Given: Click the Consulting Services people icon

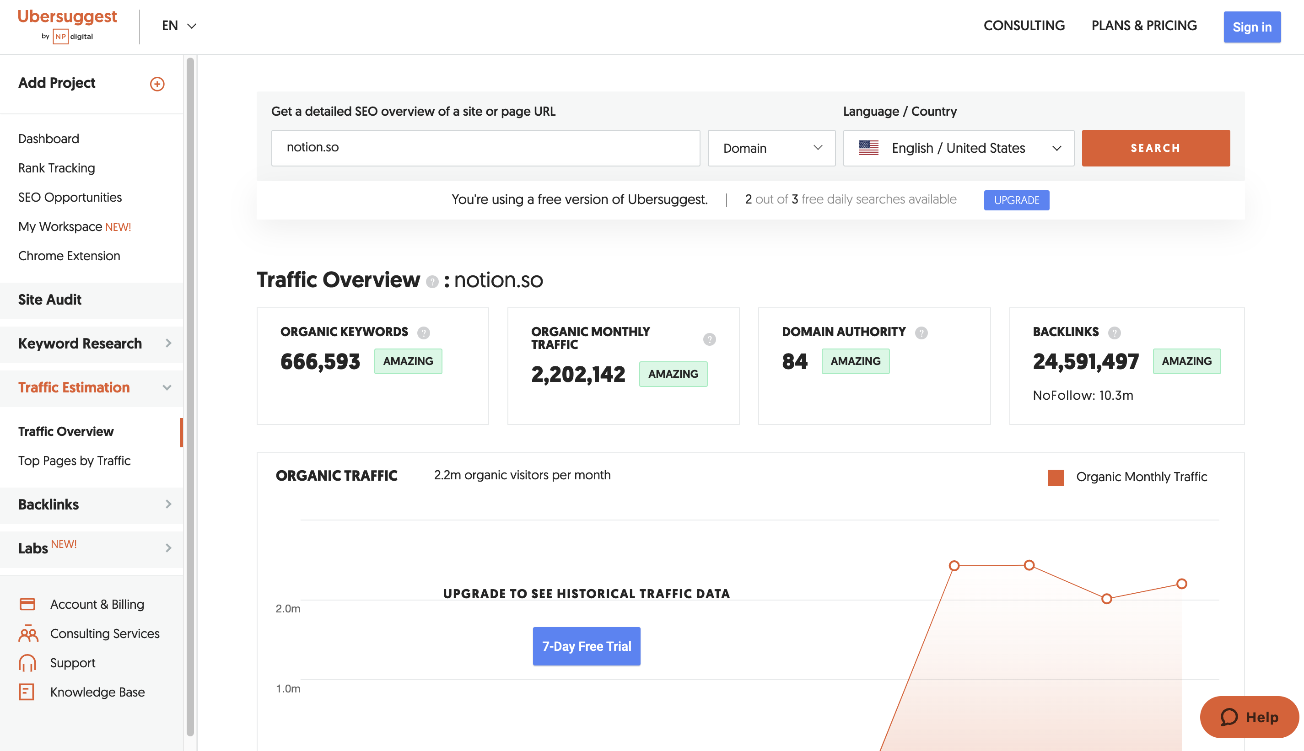Looking at the screenshot, I should pyautogui.click(x=28, y=633).
